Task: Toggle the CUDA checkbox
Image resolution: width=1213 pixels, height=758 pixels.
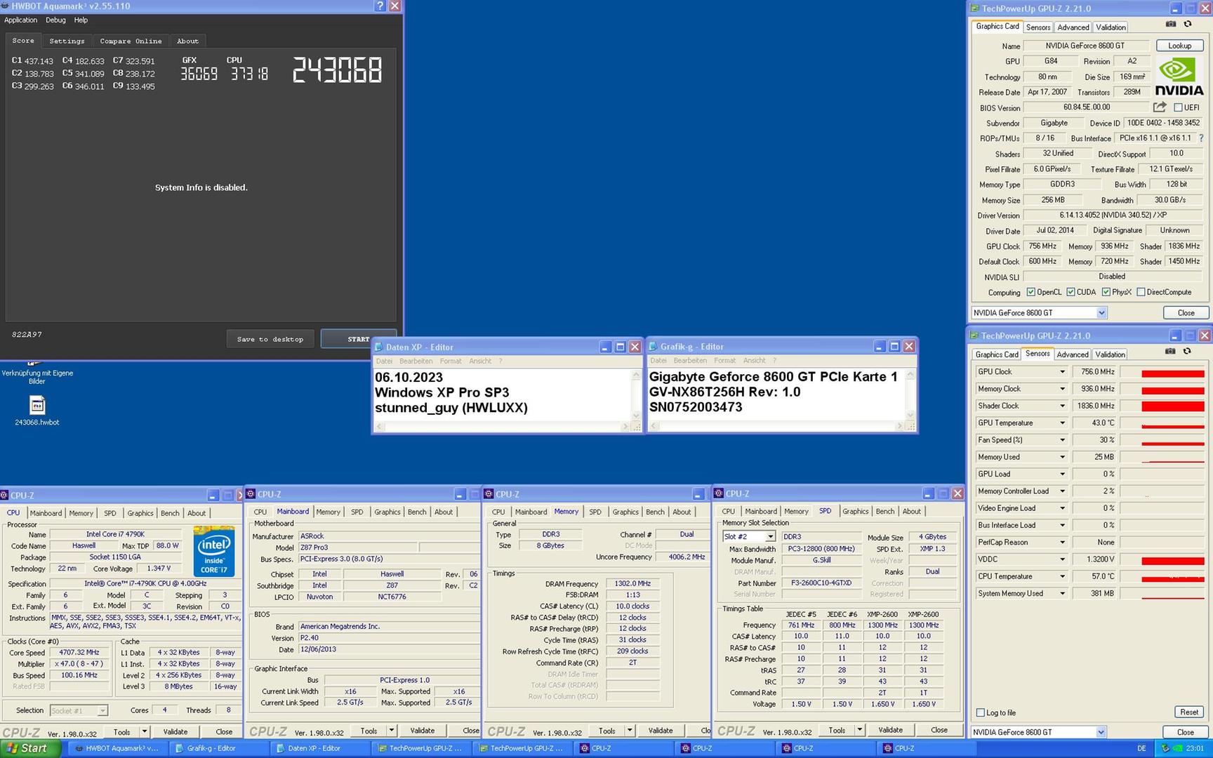Action: pyautogui.click(x=1071, y=292)
